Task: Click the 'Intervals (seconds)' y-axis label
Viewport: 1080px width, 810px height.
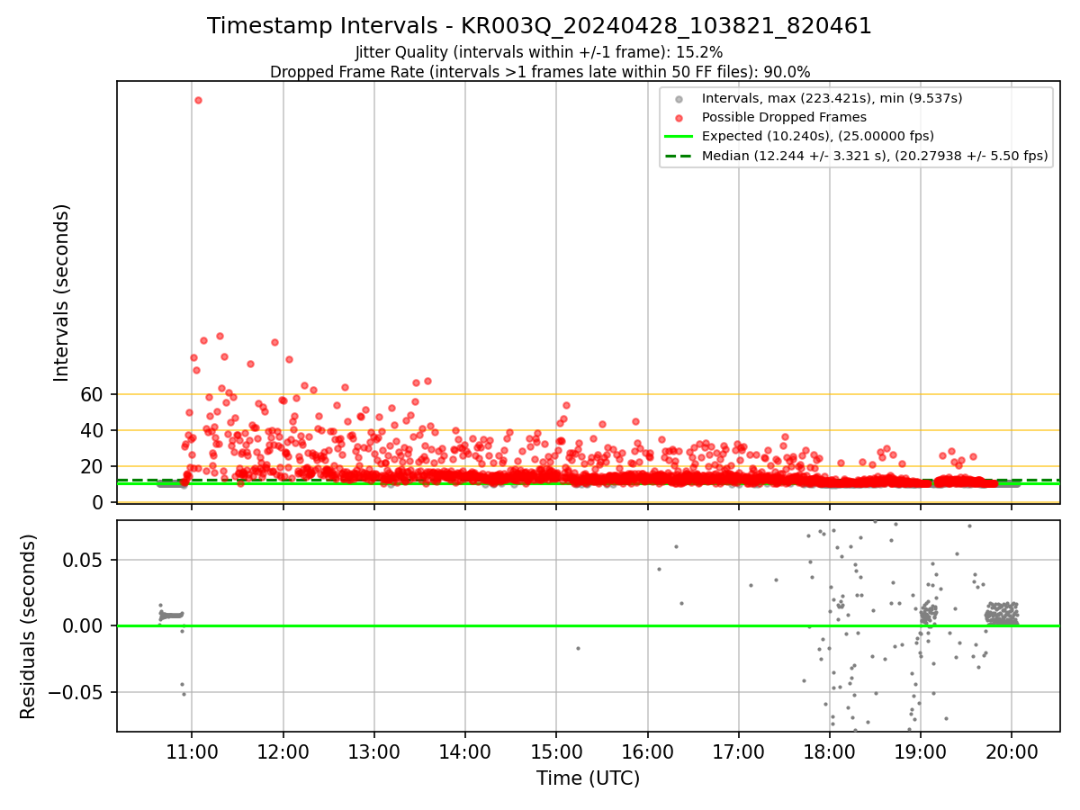Action: tap(61, 292)
